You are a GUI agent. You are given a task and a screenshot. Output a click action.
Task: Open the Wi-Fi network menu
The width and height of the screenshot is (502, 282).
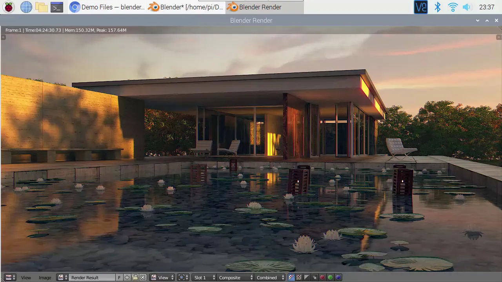pos(453,7)
